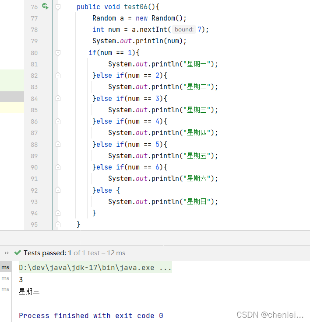Image resolution: width=310 pixels, height=322 pixels.
Task: Click the fold end marker on line 94
Action: pos(58,213)
